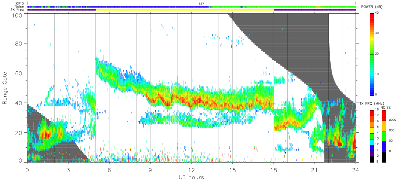Click the noise scale label "10000"
The height and width of the screenshot is (184, 400).
coord(392,120)
